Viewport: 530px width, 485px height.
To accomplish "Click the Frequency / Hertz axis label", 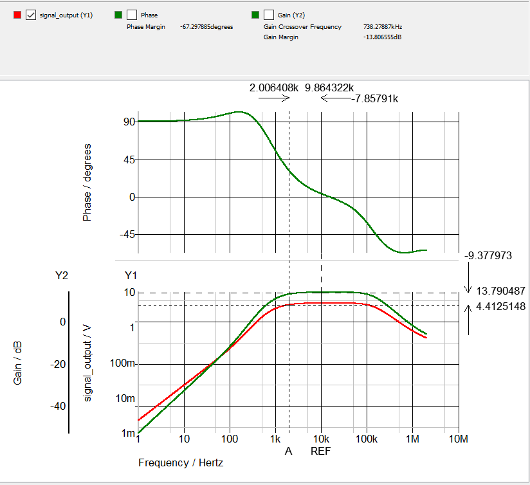I will 181,462.
